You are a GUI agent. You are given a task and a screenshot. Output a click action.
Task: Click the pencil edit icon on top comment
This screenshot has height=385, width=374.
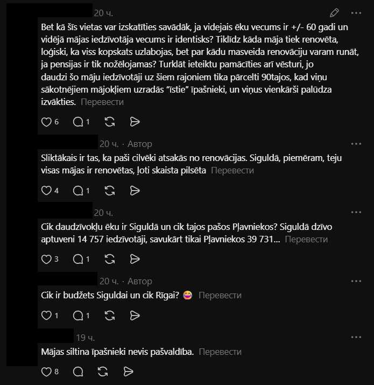pos(334,13)
